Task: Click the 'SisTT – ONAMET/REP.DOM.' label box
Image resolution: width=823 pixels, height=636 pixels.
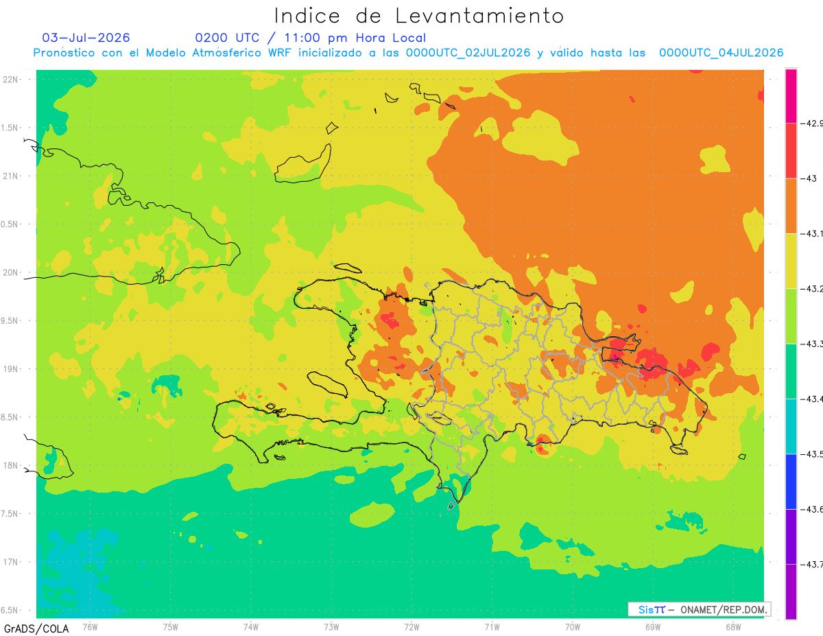Action: tap(700, 609)
